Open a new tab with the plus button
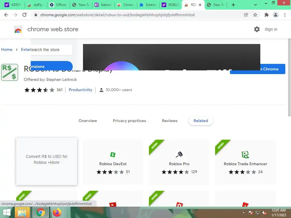 click(x=233, y=5)
